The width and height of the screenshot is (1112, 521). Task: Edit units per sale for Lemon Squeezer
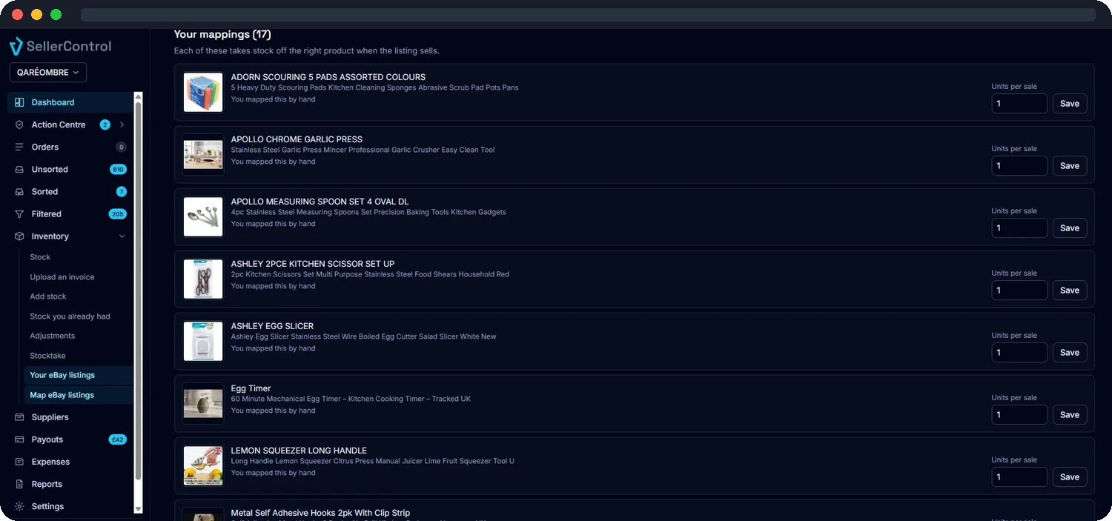(1019, 477)
